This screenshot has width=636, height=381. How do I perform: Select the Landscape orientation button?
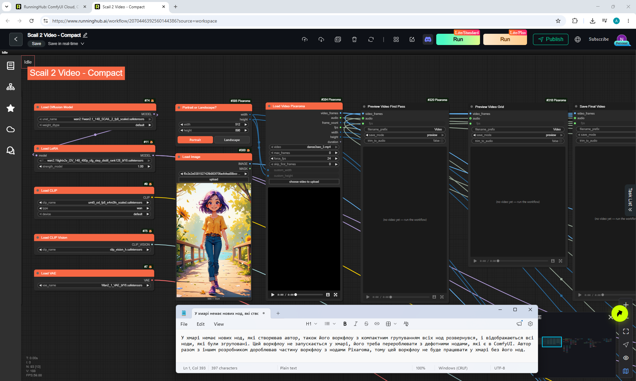(x=232, y=140)
